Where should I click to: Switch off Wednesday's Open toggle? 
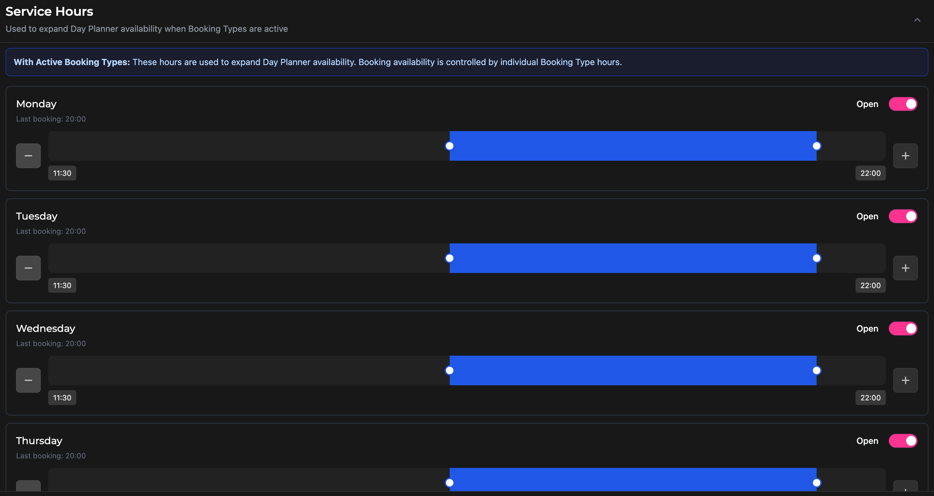[x=903, y=329]
